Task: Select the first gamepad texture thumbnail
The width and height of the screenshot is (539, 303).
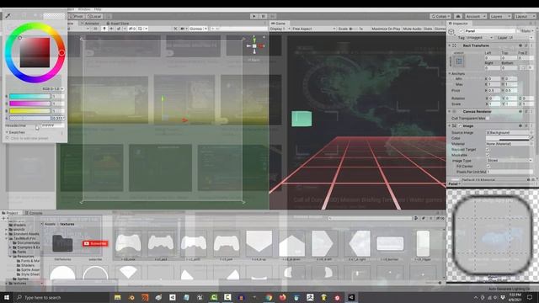Action: [x=128, y=243]
